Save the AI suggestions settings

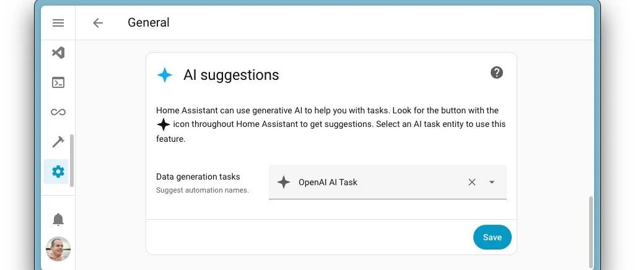(492, 237)
